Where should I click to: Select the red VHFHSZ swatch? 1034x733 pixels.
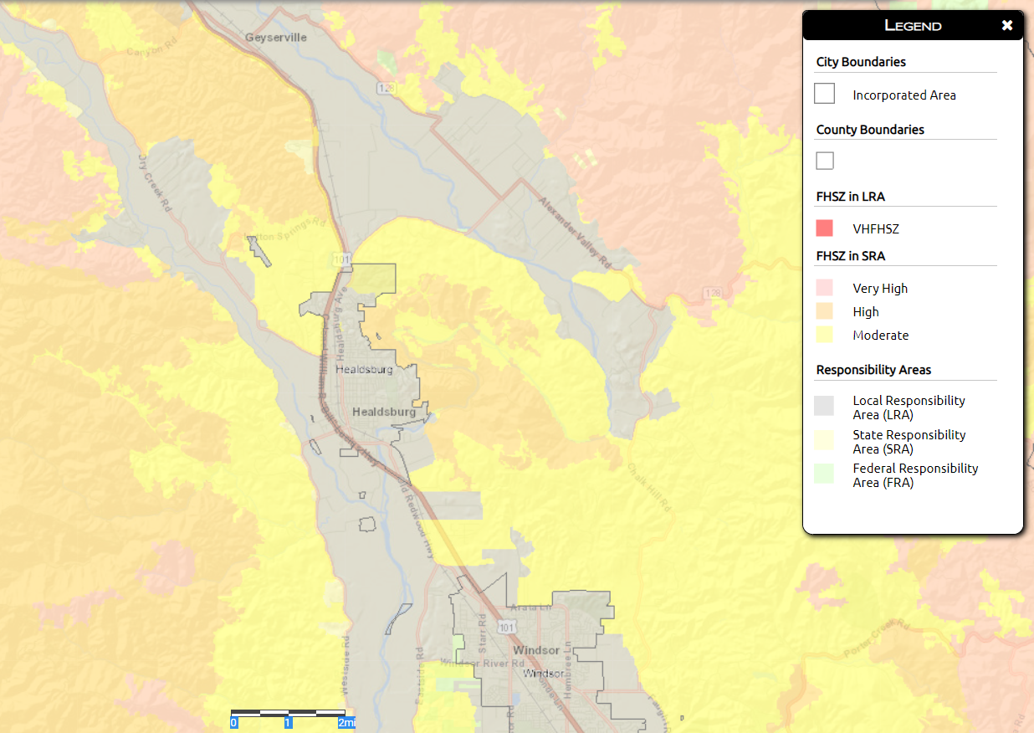(x=824, y=228)
